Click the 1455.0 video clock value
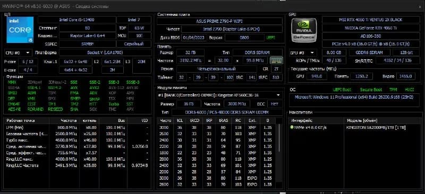The width and height of the screenshot is (425, 194). [405, 76]
